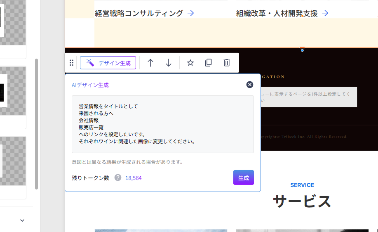Favorite the block with the star icon
The image size is (378, 232).
point(190,63)
